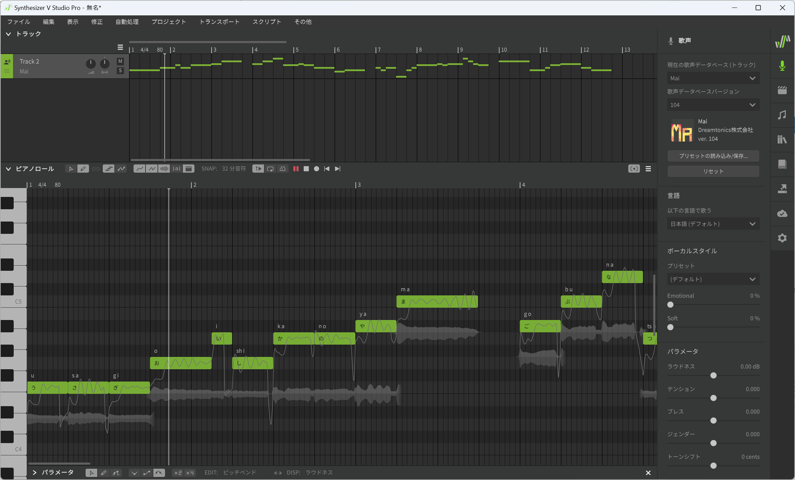Toggle loop playback icon

[x=270, y=169]
